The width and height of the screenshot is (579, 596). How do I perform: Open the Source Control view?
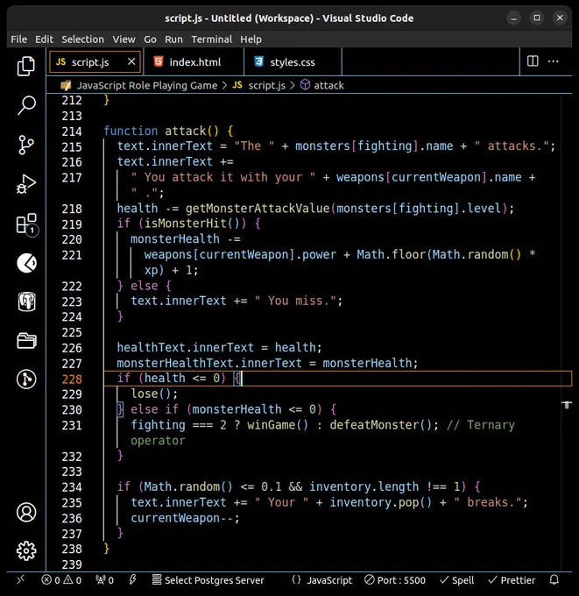coord(25,145)
